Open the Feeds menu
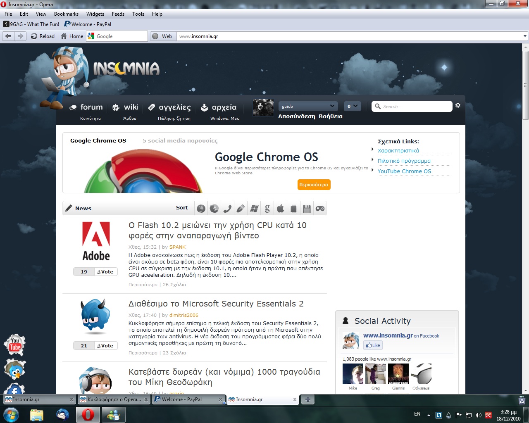Viewport: 529px width, 423px height. (x=118, y=14)
